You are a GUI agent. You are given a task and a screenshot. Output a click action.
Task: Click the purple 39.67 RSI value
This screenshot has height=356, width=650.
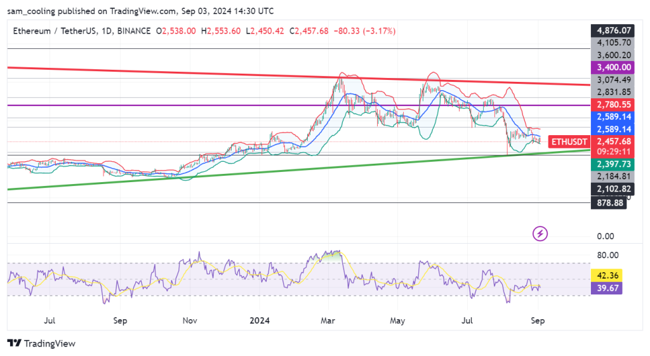coord(607,288)
